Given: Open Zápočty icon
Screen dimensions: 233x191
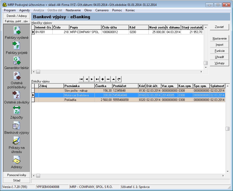Looking at the screenshot, I should 17,110.
